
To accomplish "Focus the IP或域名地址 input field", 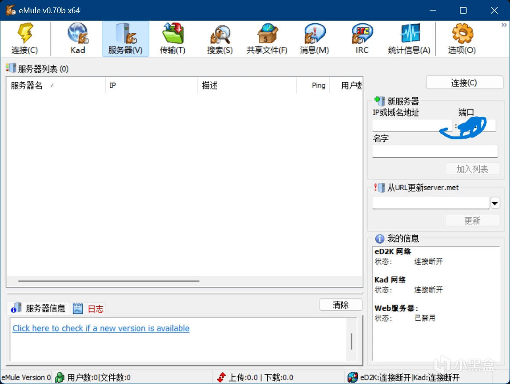I will point(412,126).
